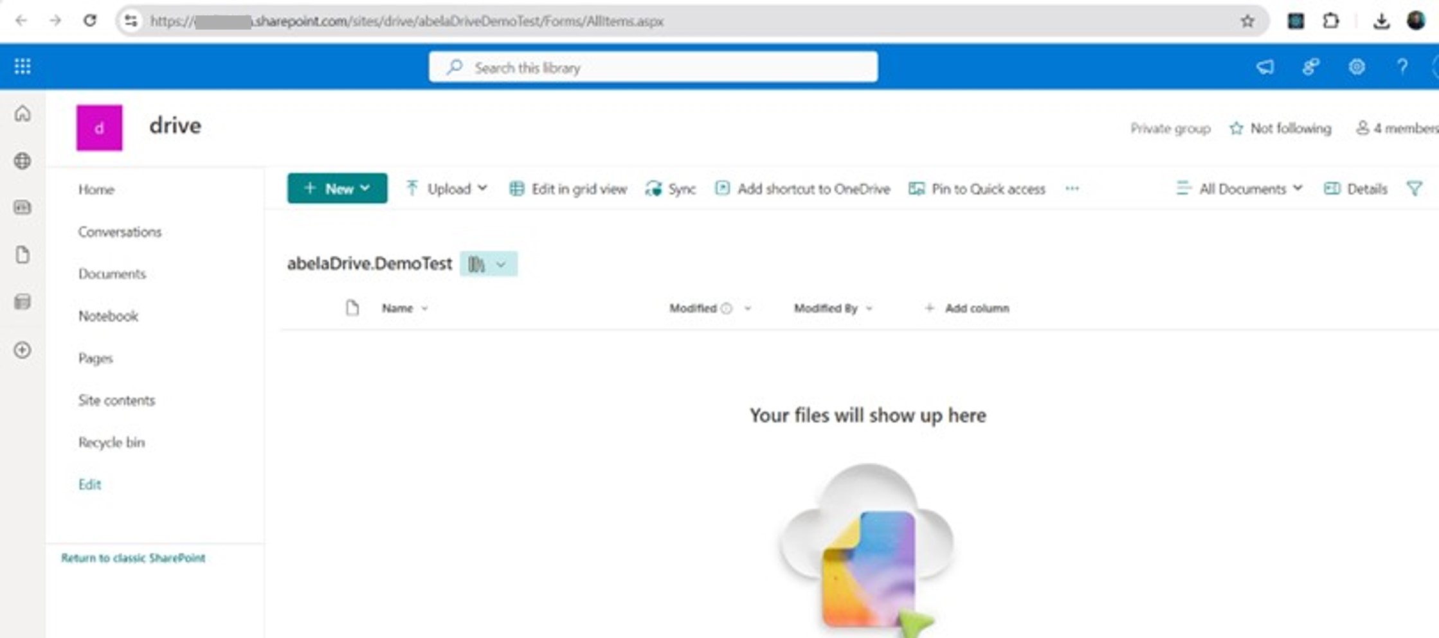Toggle Not following star for the site
Screen dimensions: 1439x638
point(1280,128)
